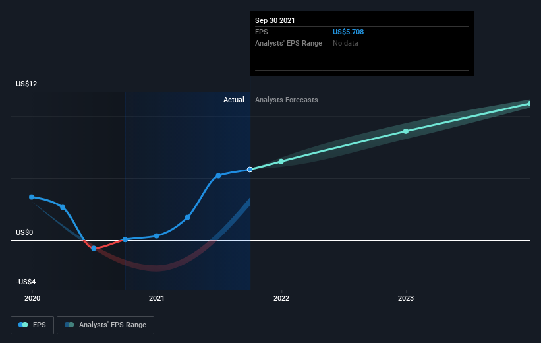Viewport: 541px width, 343px height.
Task: Click the US$12 y-axis label
Action: coord(26,84)
